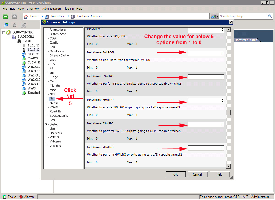
Task: Select NFS in the settings tree
Action: tap(52, 94)
